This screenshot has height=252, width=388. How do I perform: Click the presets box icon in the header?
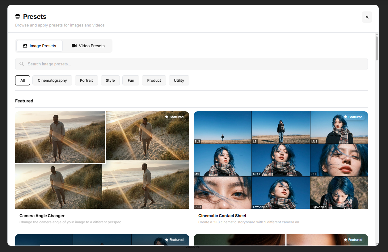pos(17,16)
